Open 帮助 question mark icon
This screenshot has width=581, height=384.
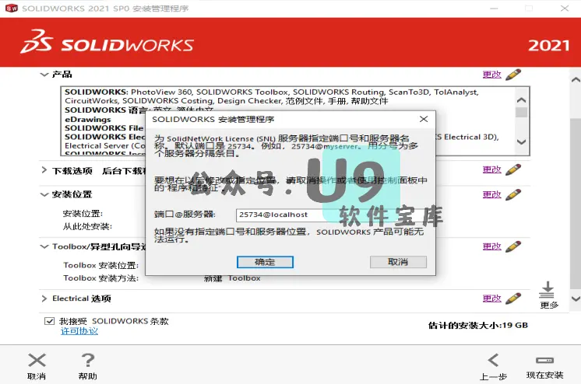tap(88, 361)
